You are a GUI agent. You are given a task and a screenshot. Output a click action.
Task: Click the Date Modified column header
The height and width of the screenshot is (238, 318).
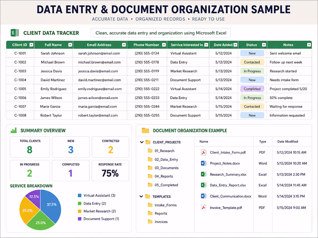[x=288, y=141]
